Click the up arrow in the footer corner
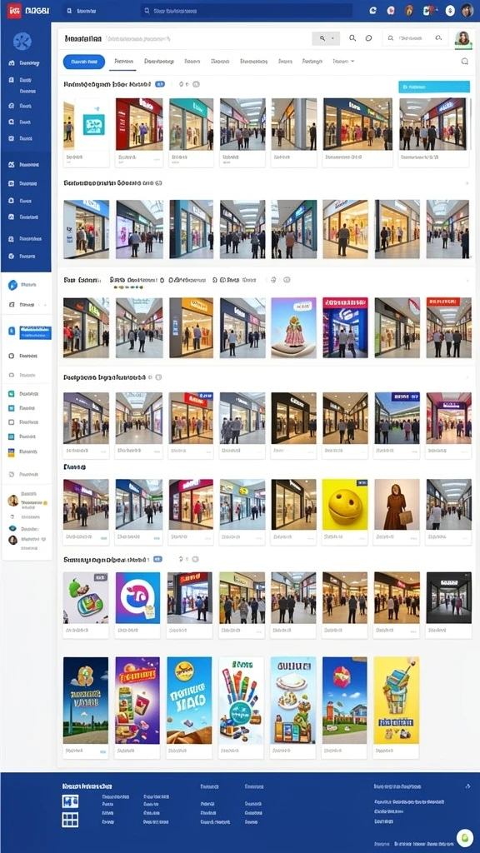The width and height of the screenshot is (480, 853). (467, 786)
